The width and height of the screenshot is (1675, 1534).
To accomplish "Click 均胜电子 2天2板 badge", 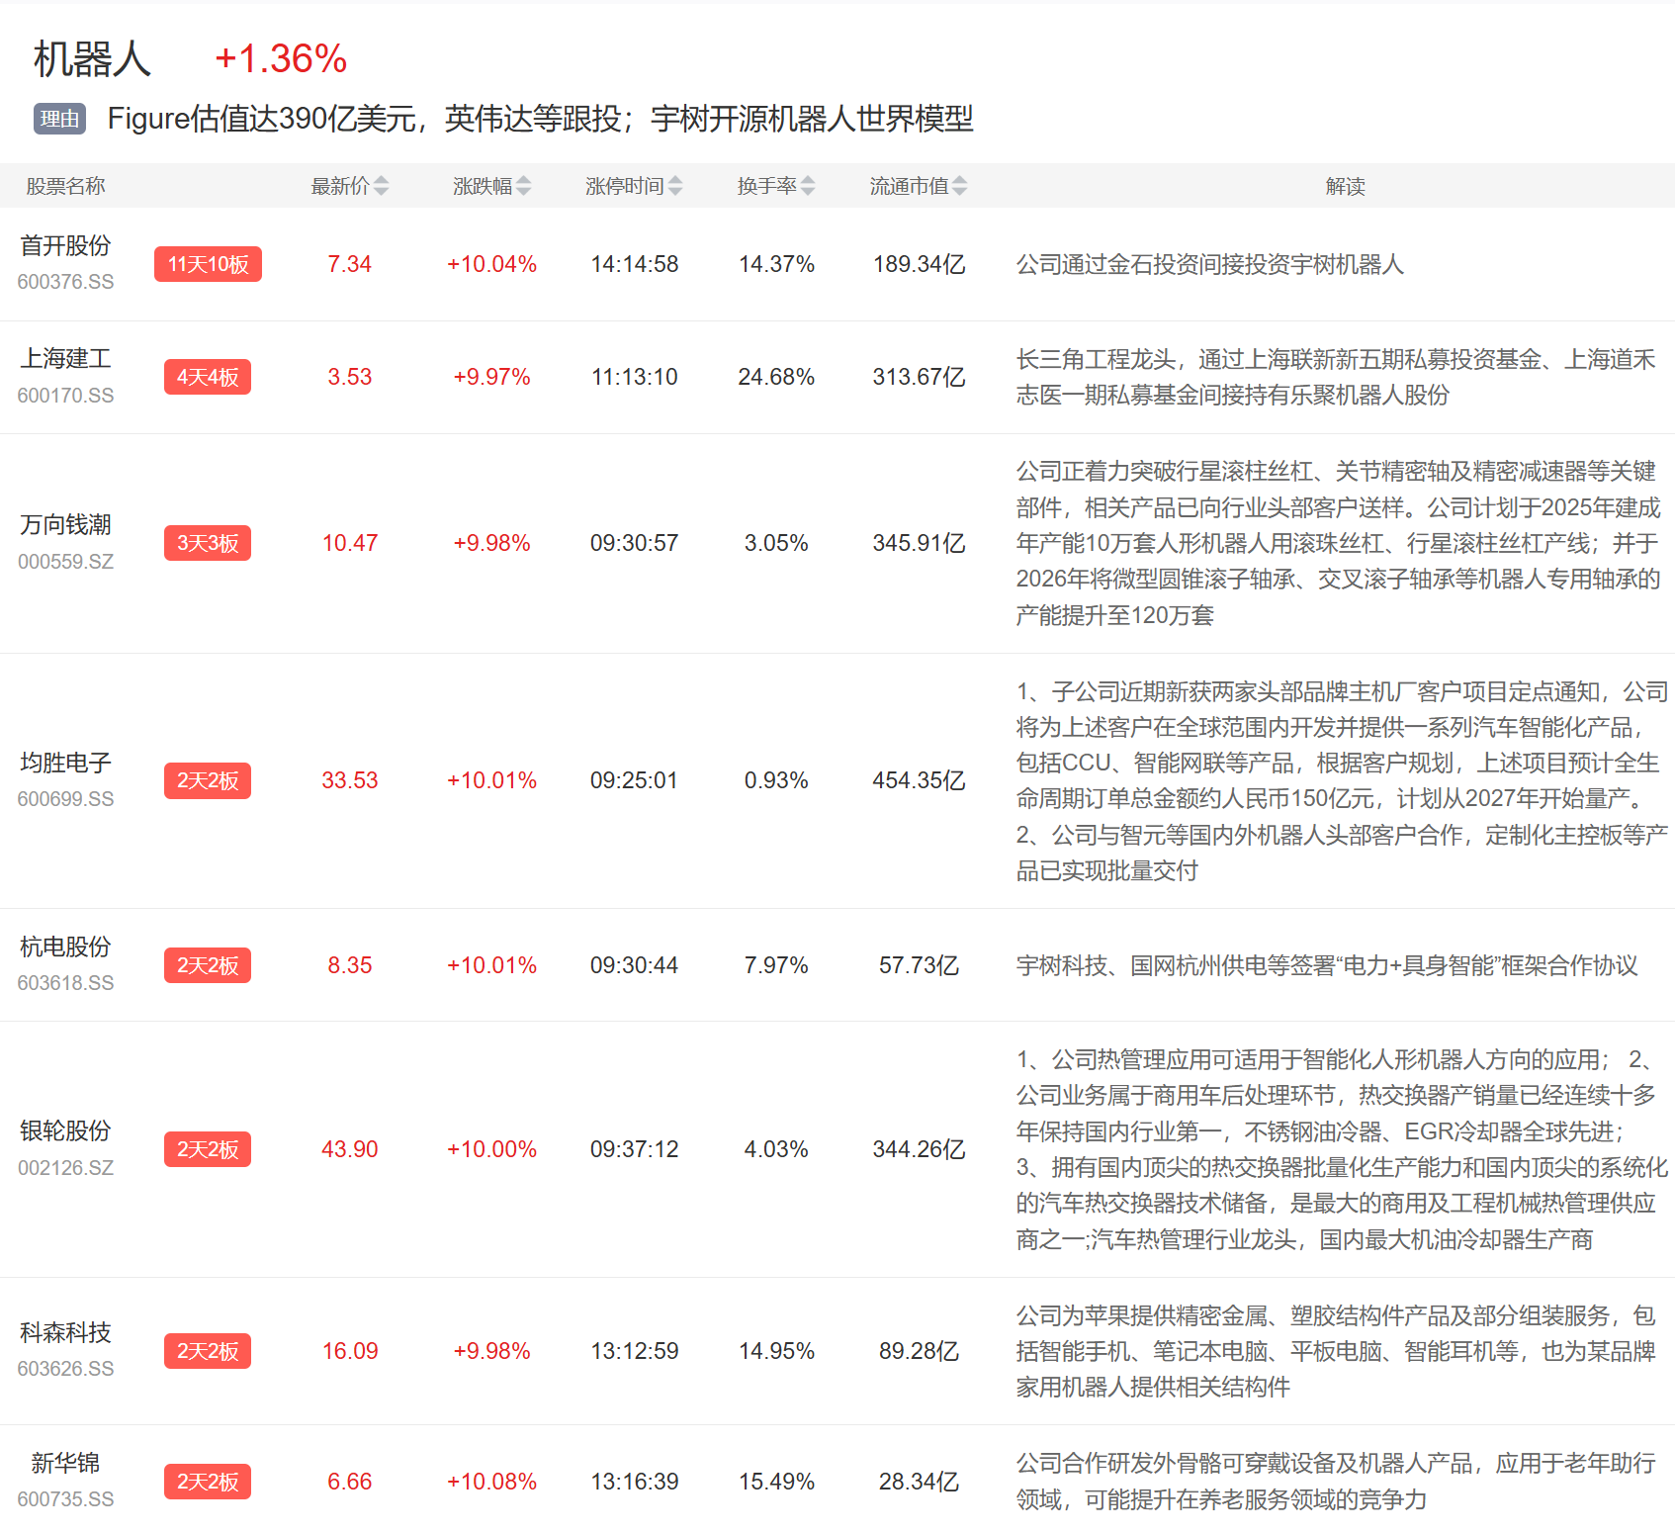I will point(208,780).
